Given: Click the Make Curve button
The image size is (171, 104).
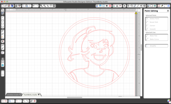Looking at the screenshot, I should (x=157, y=39).
